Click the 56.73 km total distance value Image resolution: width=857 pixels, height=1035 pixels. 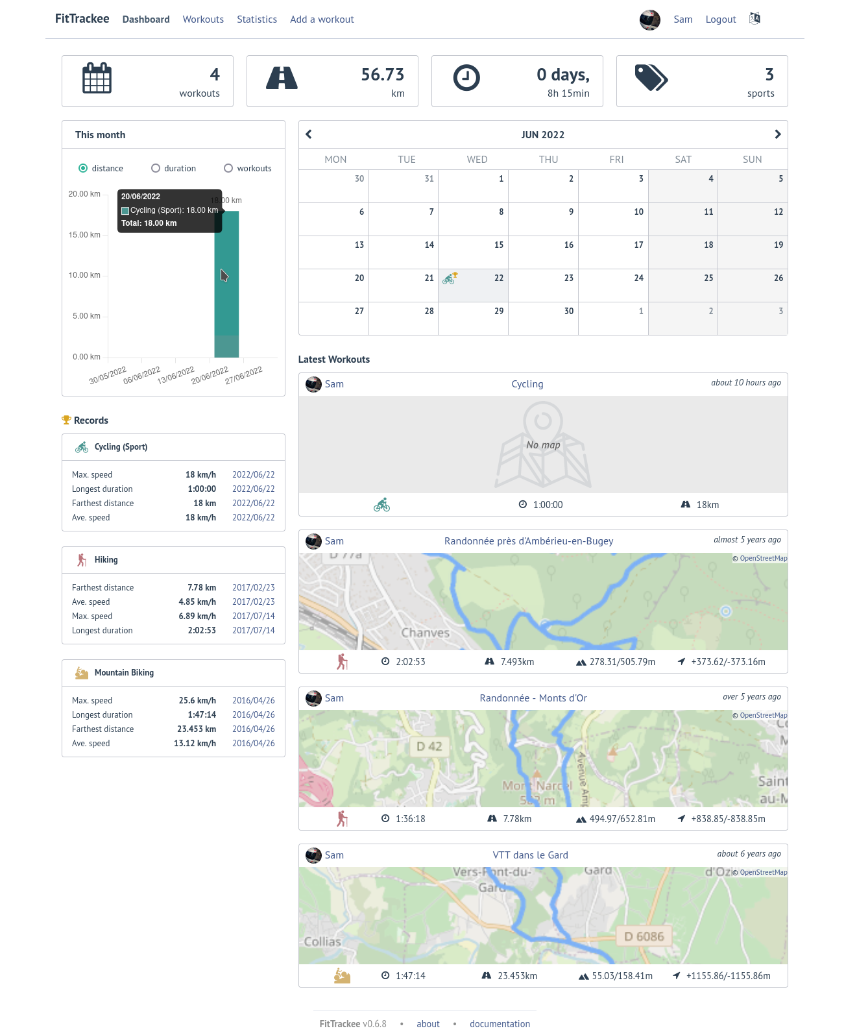383,75
